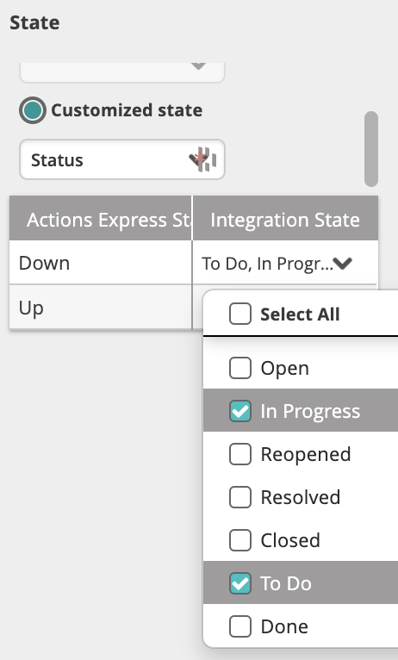The width and height of the screenshot is (398, 660).
Task: Check the Resolved checkbox
Action: [x=240, y=497]
